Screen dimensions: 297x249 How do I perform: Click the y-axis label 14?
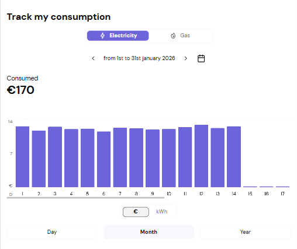click(x=11, y=122)
